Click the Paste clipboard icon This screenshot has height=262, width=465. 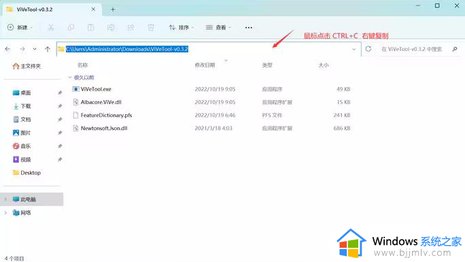click(x=90, y=27)
